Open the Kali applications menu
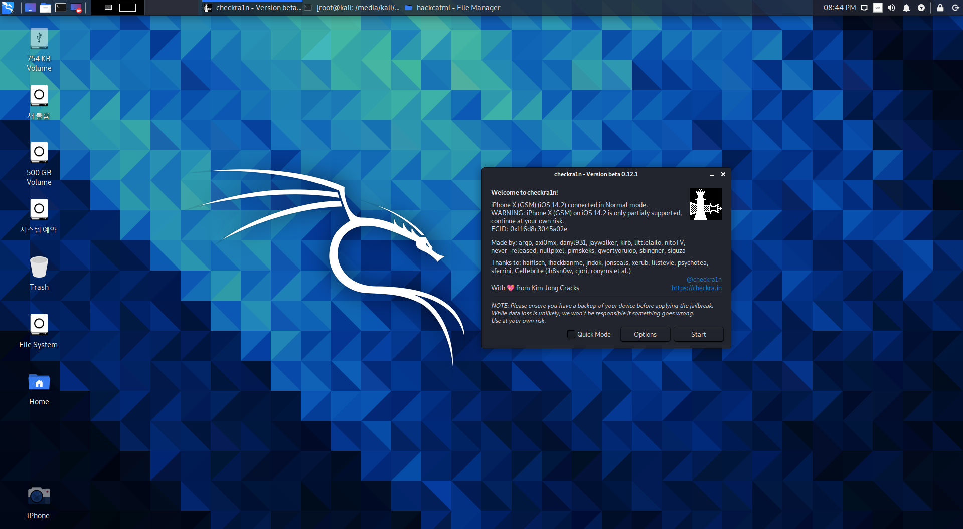This screenshot has height=529, width=963. tap(8, 8)
